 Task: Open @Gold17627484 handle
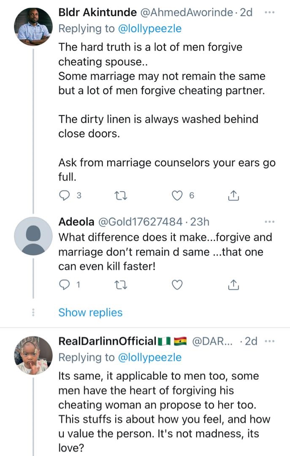(x=141, y=222)
